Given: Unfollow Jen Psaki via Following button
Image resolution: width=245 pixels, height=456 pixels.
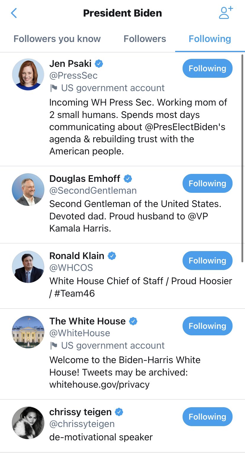Looking at the screenshot, I should [x=207, y=68].
